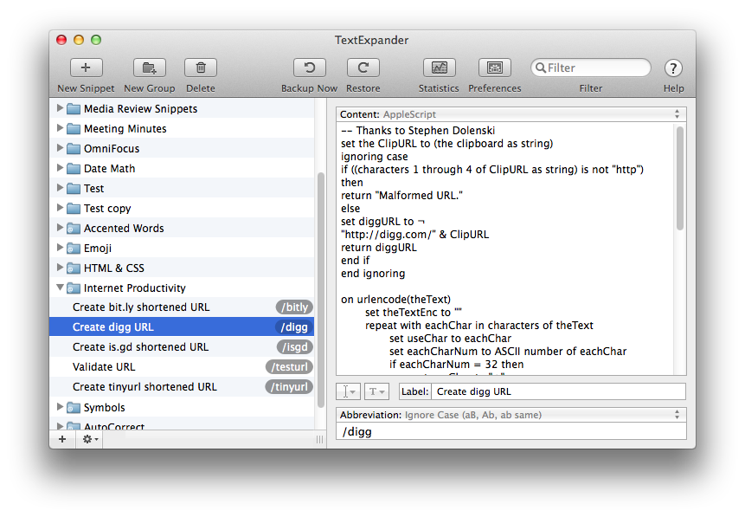Image resolution: width=745 pixels, height=517 pixels.
Task: Open the gear action menu below list
Action: click(90, 439)
